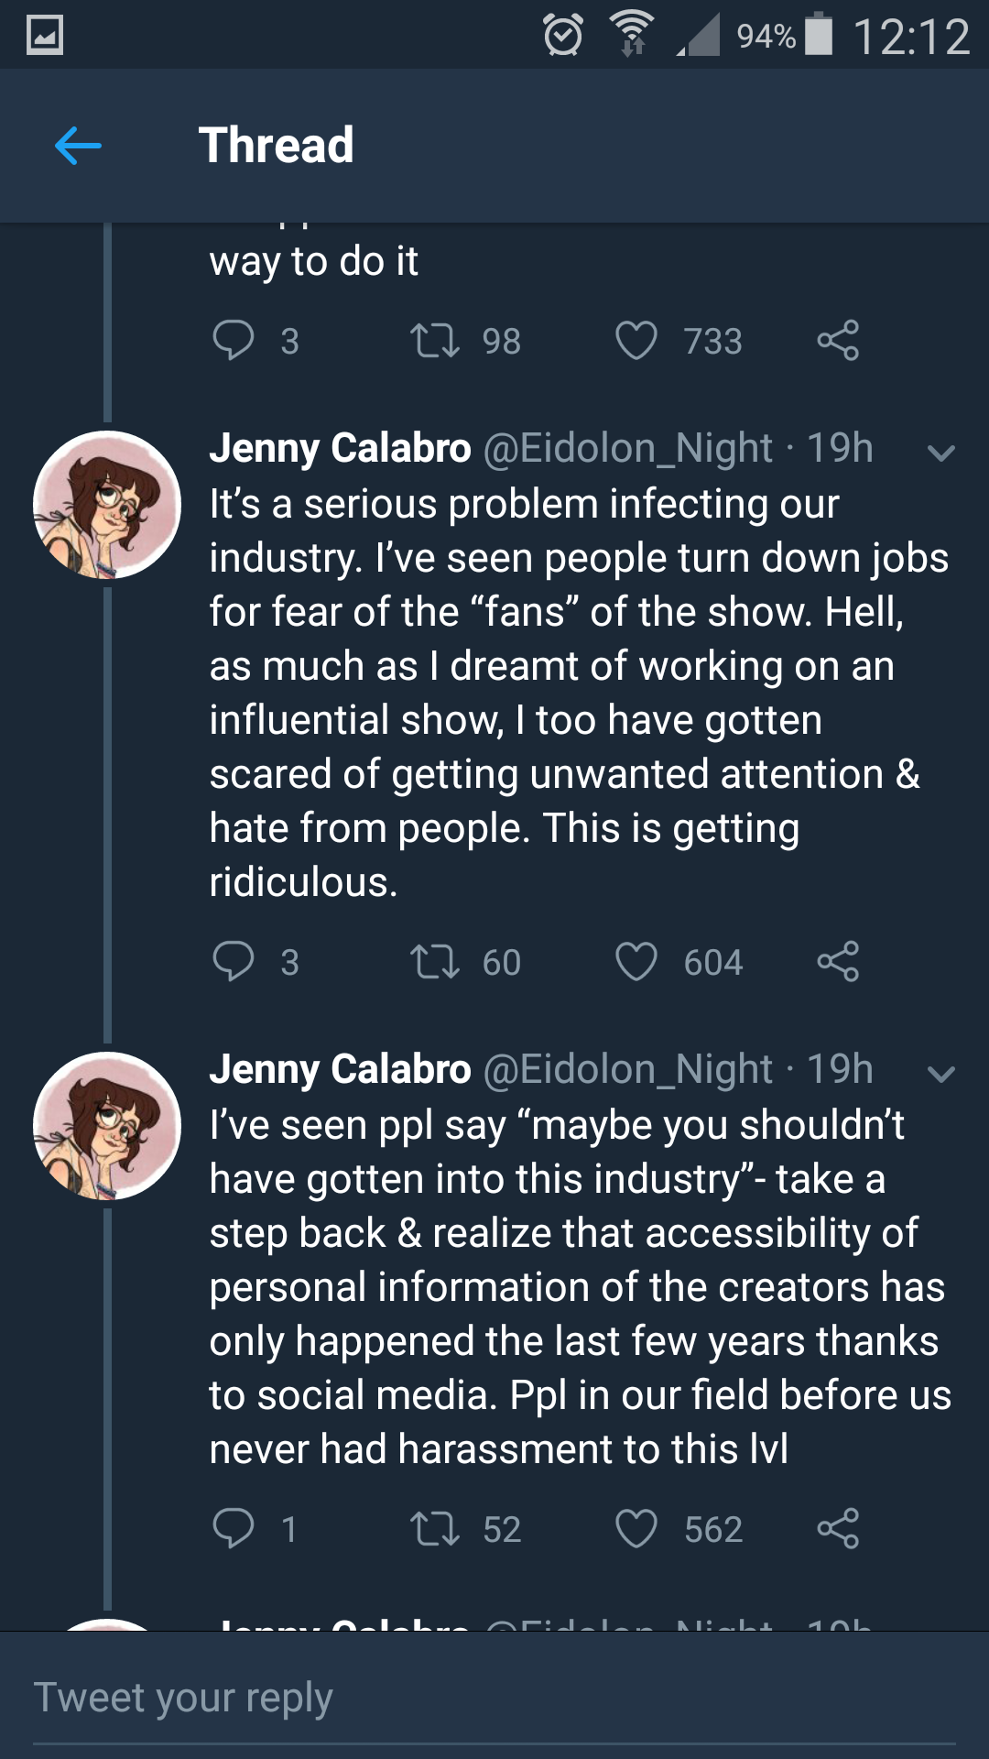The image size is (989, 1759).
Task: Like the tweet with 733 likes
Action: pos(636,341)
